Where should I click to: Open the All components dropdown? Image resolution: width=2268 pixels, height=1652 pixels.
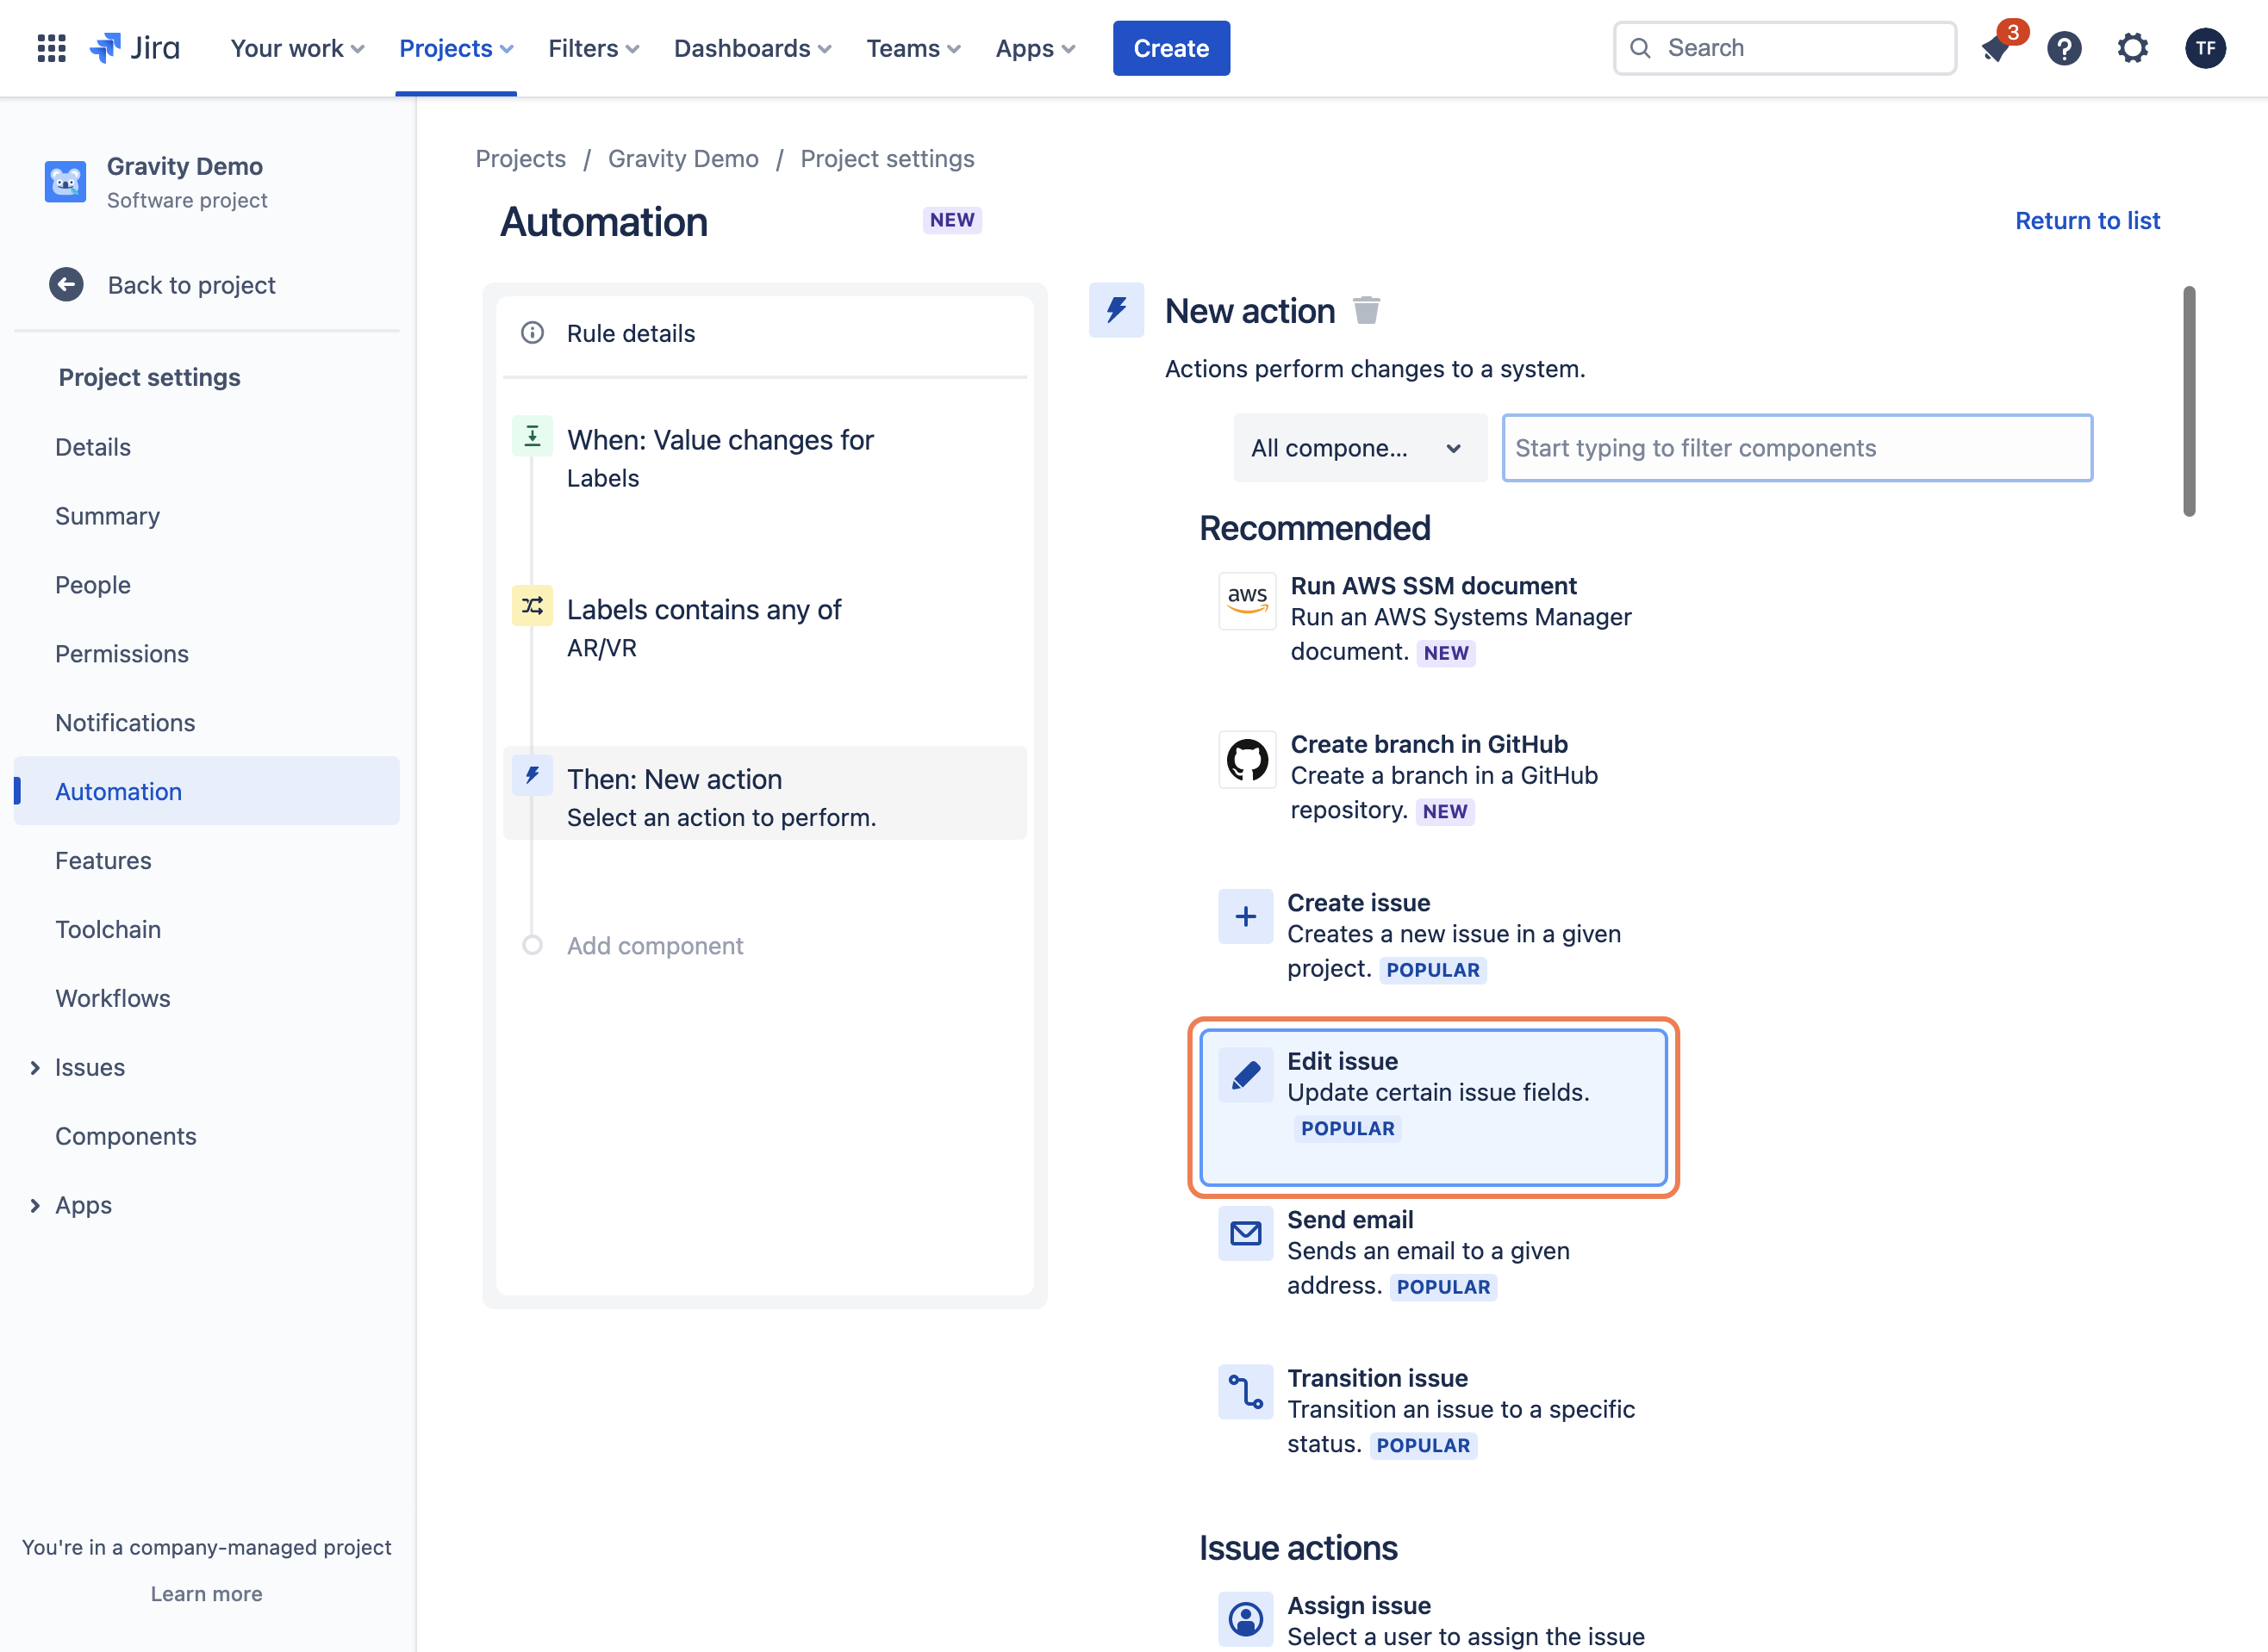click(x=1360, y=448)
